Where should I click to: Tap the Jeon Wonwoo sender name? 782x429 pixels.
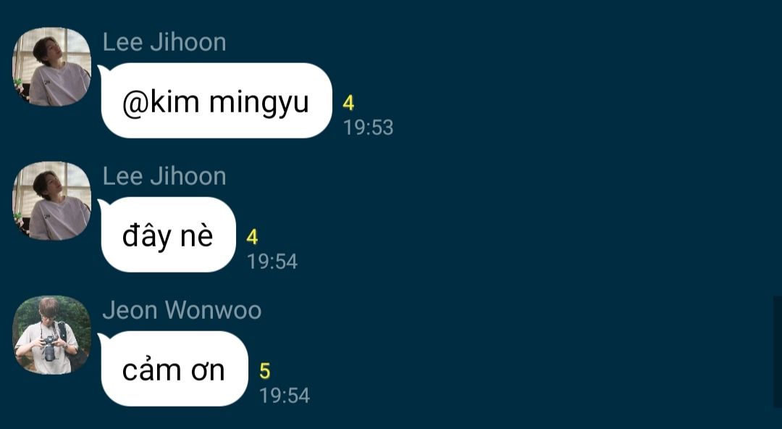click(182, 310)
